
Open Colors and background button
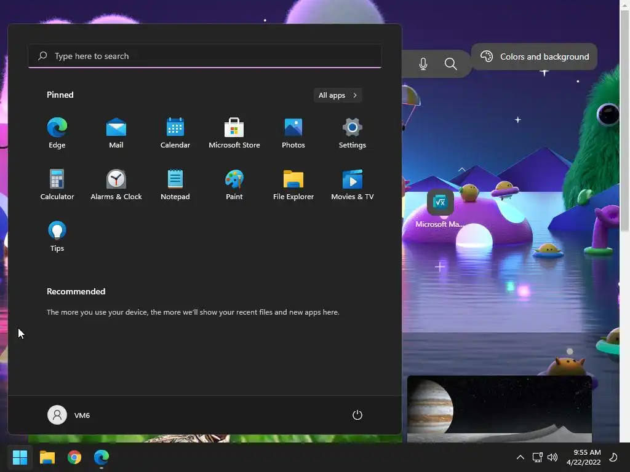pos(535,57)
